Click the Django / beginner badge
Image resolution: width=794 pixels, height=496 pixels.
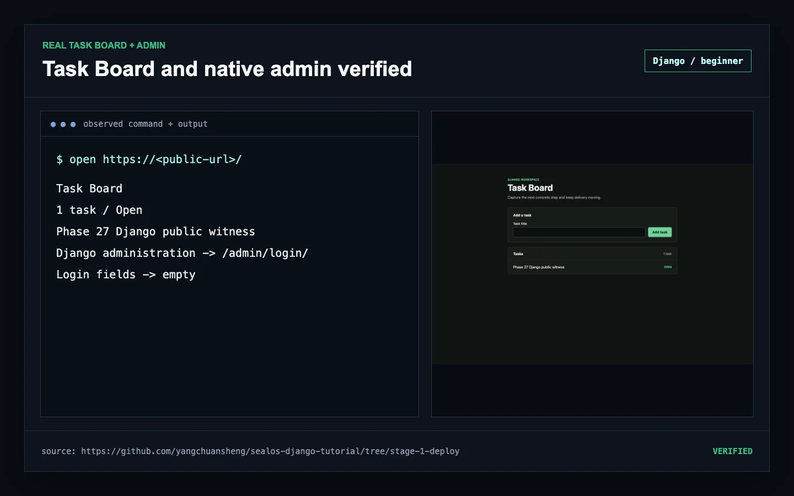(698, 61)
